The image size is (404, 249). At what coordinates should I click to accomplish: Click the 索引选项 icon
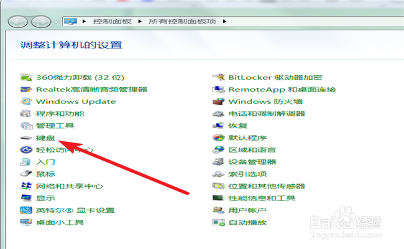pos(219,174)
